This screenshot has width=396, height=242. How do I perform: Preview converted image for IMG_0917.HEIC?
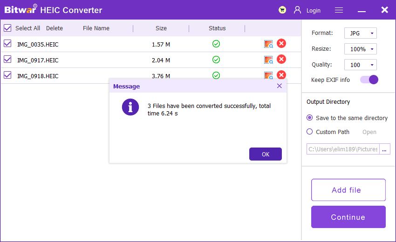click(268, 60)
